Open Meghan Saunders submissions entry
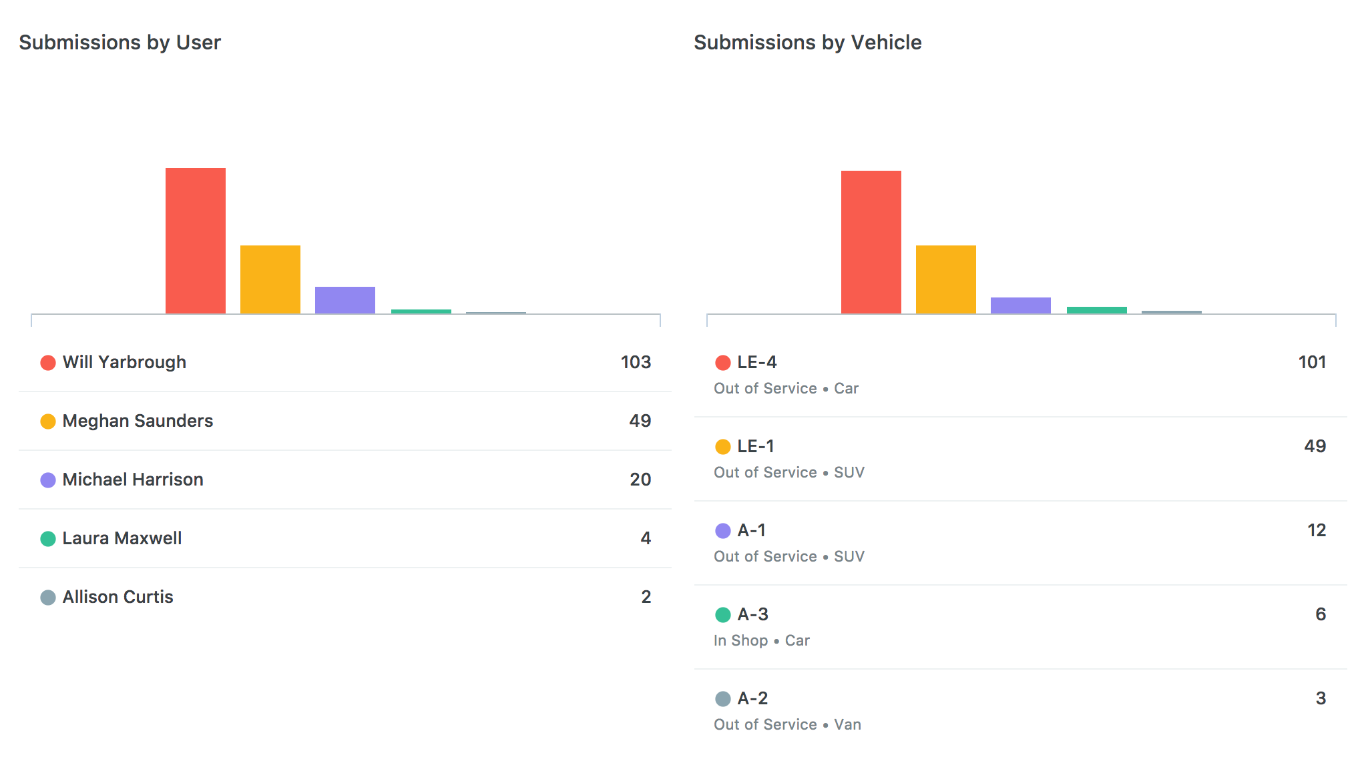Image resolution: width=1366 pixels, height=767 pixels. coord(345,421)
